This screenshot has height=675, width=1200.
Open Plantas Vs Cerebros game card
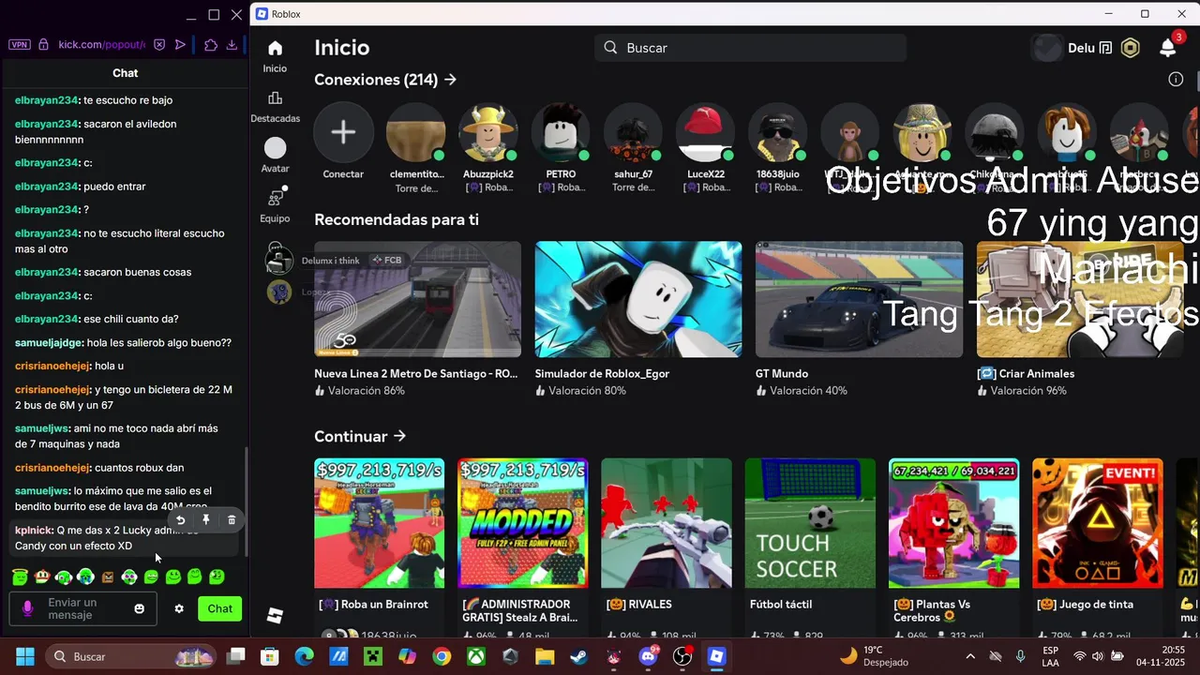tap(953, 523)
